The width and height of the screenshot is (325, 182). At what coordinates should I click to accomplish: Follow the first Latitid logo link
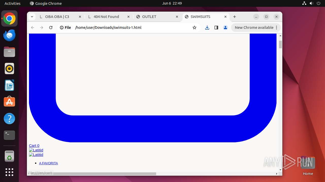coord(36,150)
